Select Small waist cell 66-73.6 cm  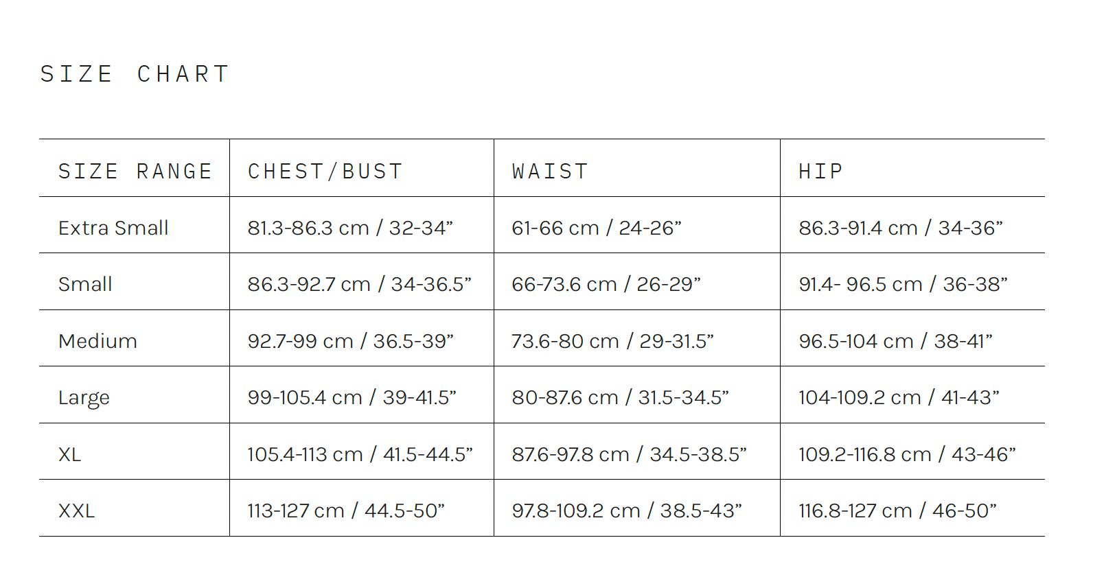point(606,284)
